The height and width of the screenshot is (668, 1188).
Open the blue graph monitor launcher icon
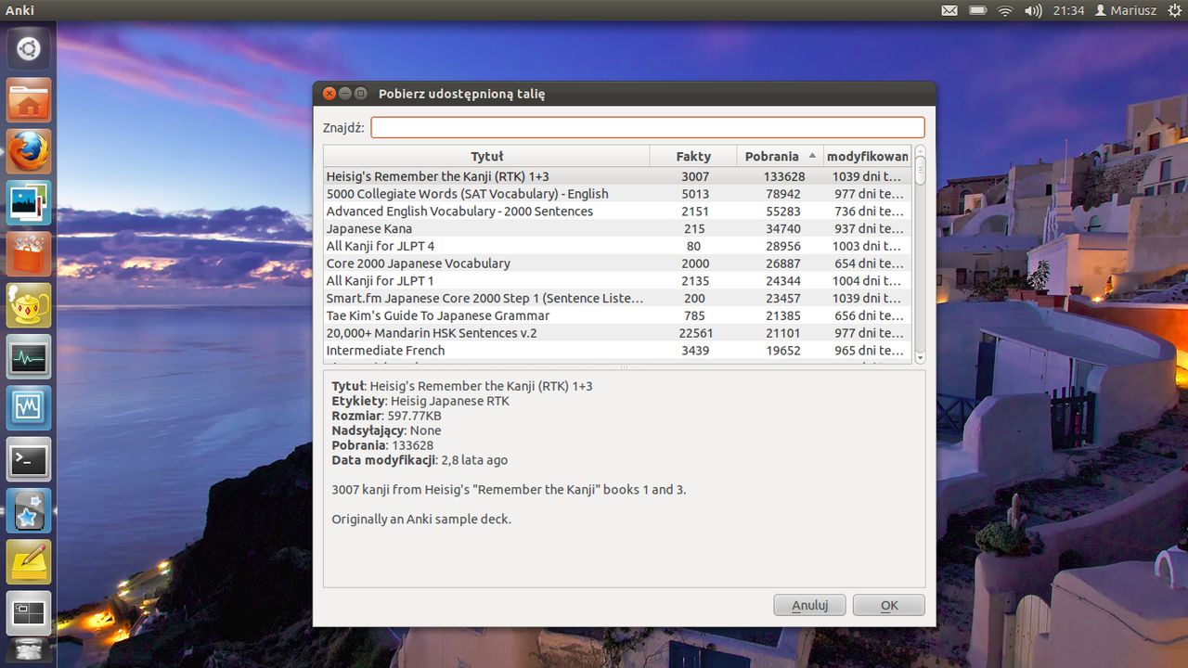28,408
